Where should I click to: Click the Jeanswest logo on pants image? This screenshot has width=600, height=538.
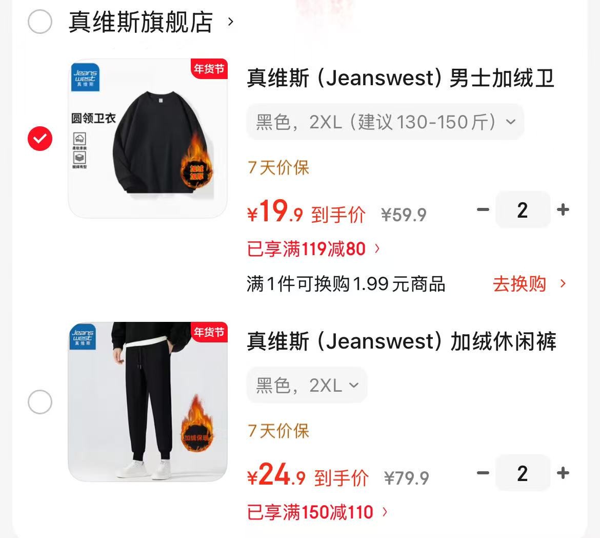click(x=83, y=336)
